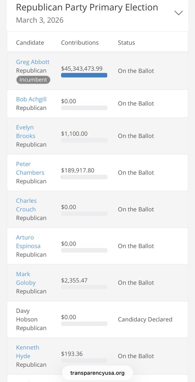Click Greg Abbott's blue contributions bar
This screenshot has height=382, width=195.
click(84, 75)
